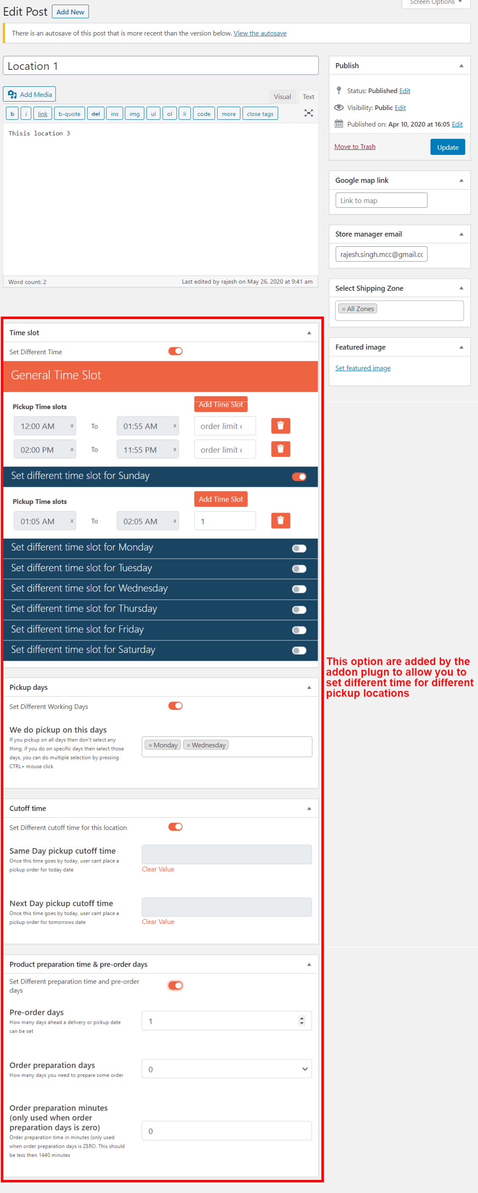Disable different time slot for Sunday
Viewport: 478px width, 1193px height.
299,477
